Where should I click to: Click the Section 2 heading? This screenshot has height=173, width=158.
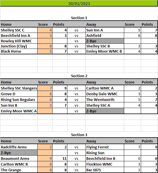79,76
